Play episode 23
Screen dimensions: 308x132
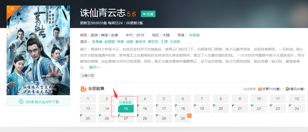pos(278,109)
